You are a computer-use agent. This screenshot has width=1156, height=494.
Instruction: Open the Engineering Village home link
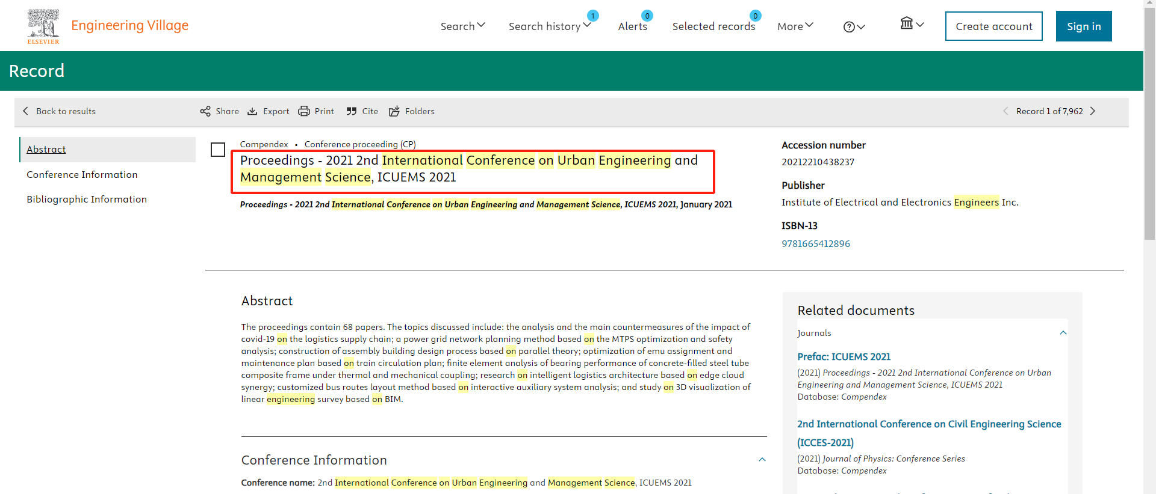coord(129,25)
